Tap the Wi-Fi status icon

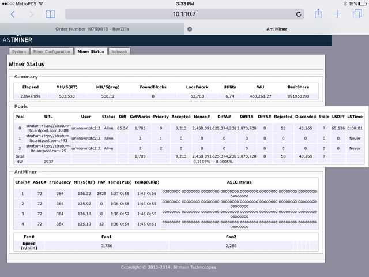coord(41,4)
